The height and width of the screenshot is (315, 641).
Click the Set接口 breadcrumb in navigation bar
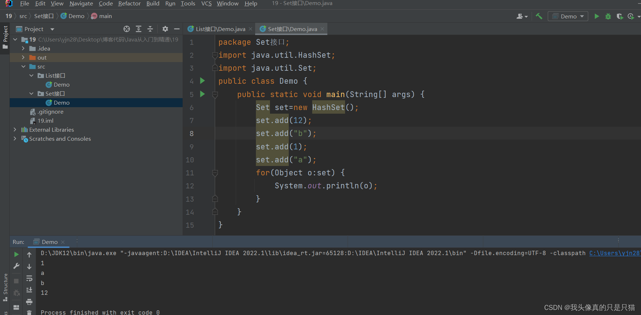(44, 16)
